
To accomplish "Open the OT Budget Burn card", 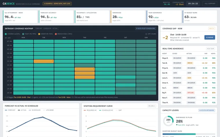I will [x=200, y=16].
